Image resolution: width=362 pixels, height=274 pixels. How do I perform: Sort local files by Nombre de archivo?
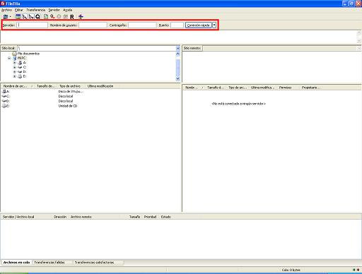tap(18, 86)
